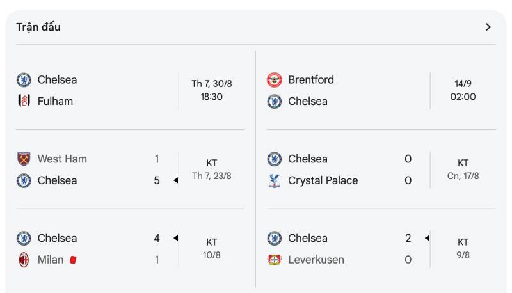Click West Ham club crest icon

point(24,159)
